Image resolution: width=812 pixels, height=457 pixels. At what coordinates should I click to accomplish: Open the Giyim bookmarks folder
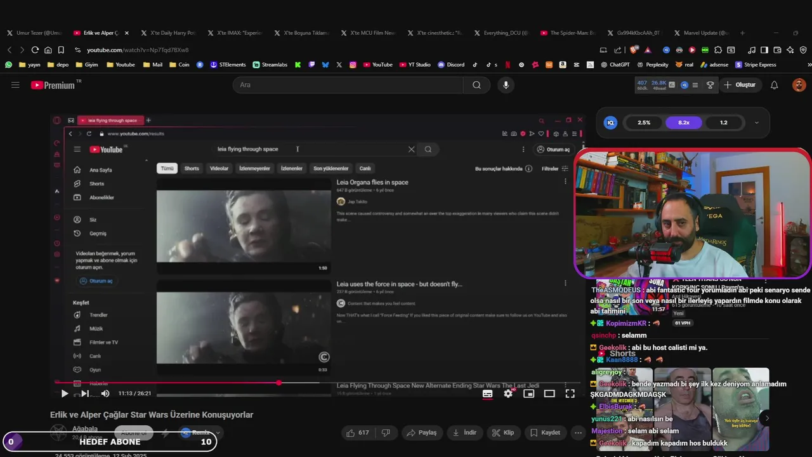86,65
